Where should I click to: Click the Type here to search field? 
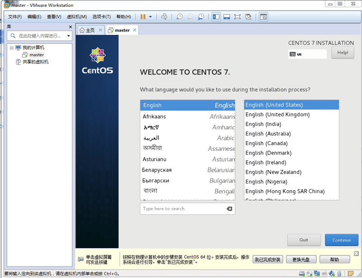[x=187, y=208]
